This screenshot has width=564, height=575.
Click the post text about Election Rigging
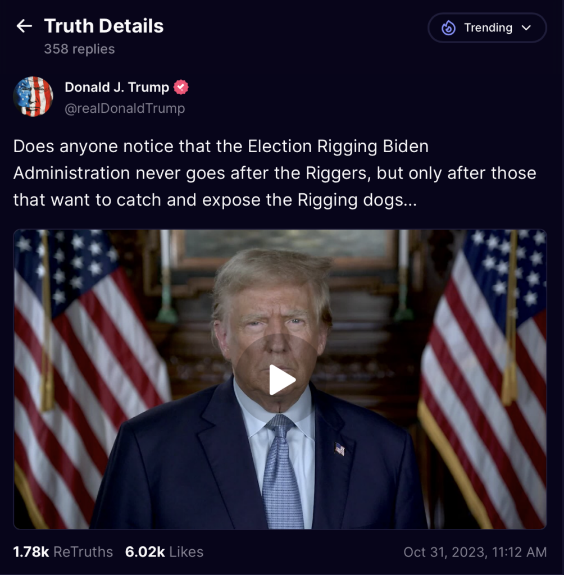point(275,173)
